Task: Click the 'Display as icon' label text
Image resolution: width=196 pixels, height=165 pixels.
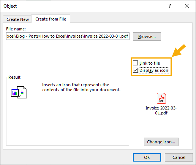Action: [x=154, y=70]
